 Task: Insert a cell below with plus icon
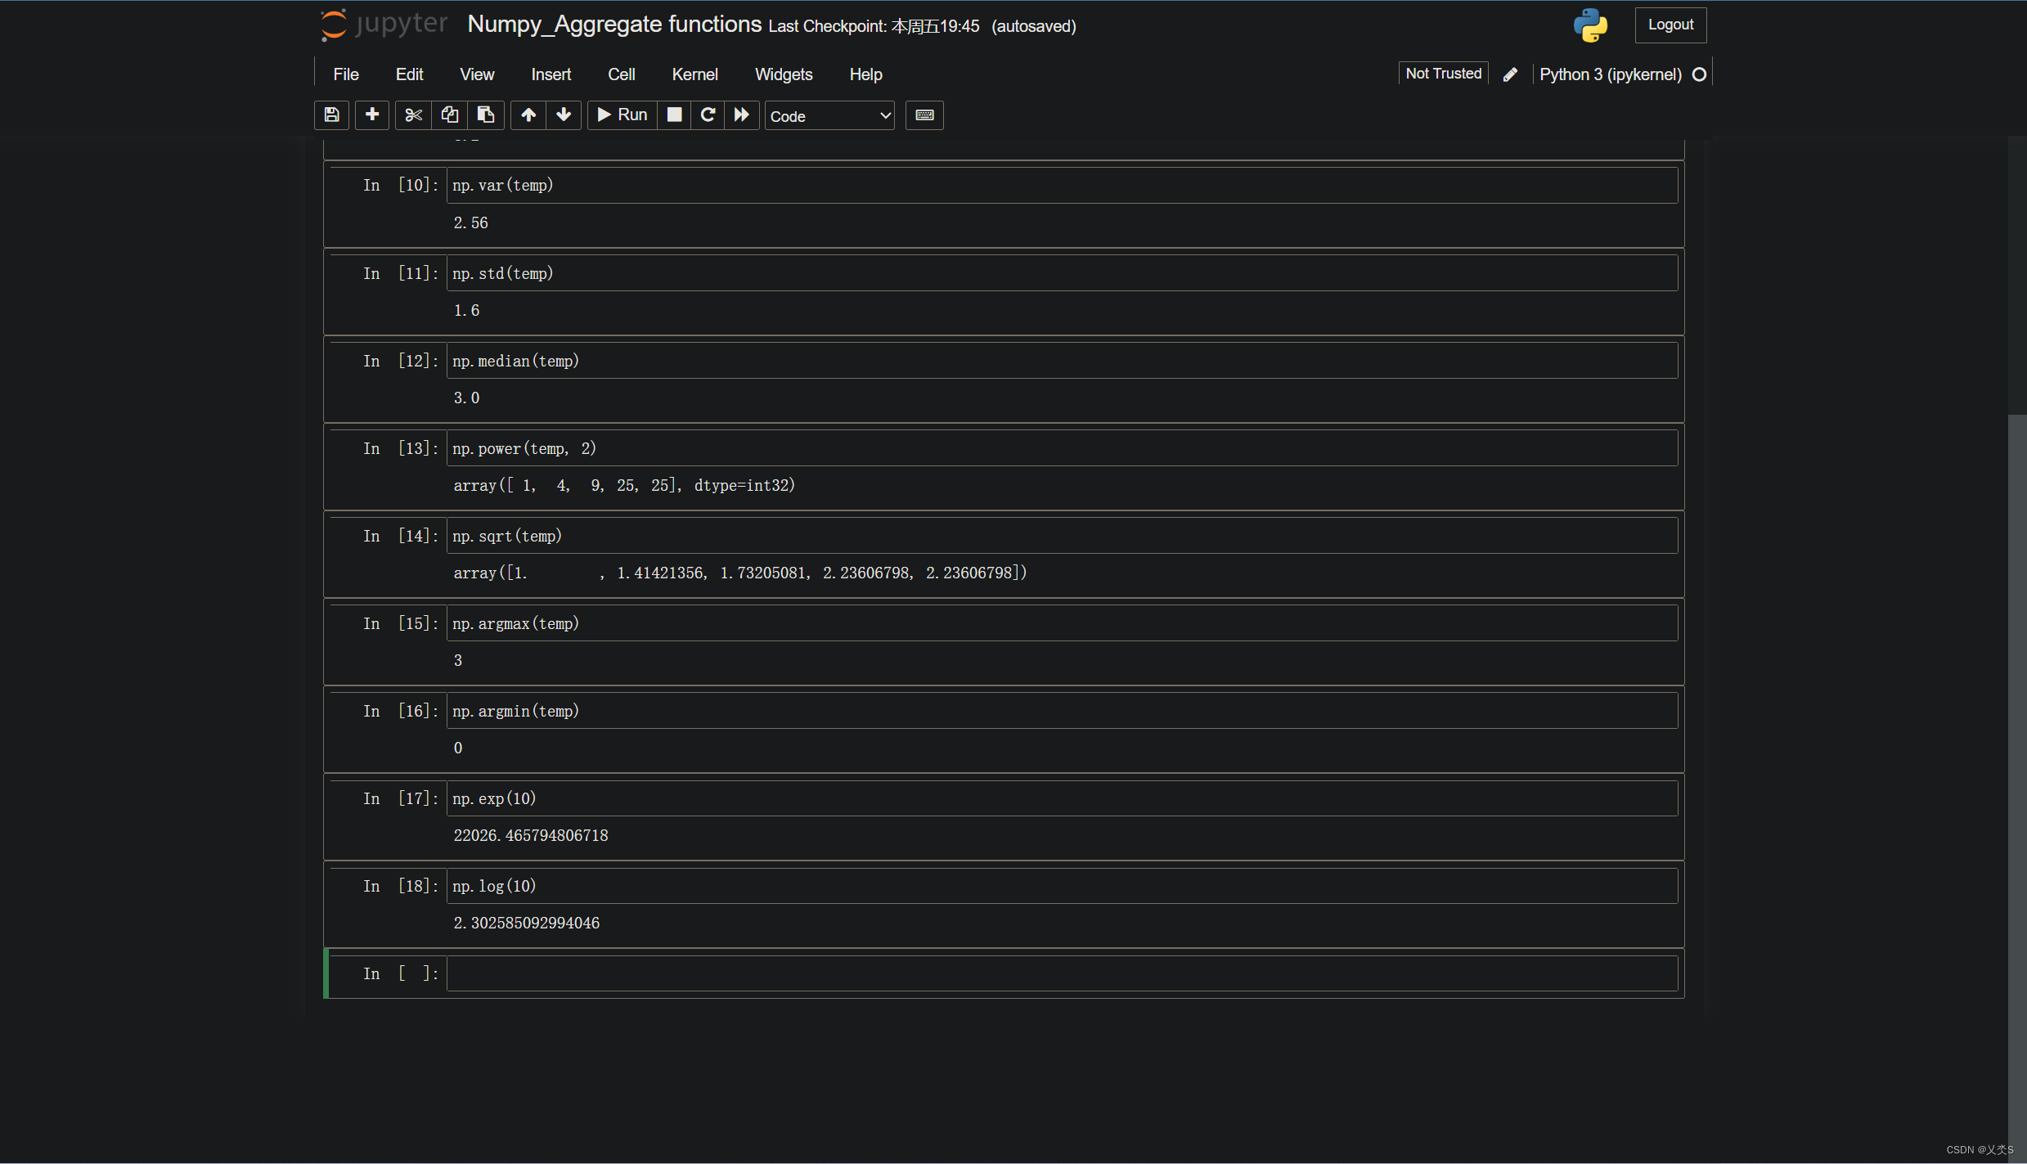pyautogui.click(x=372, y=115)
